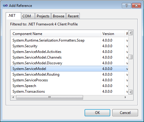Select System.ServiceModel.Routing in the list
Viewport: 144px width, 122px height.
[x=69, y=74]
